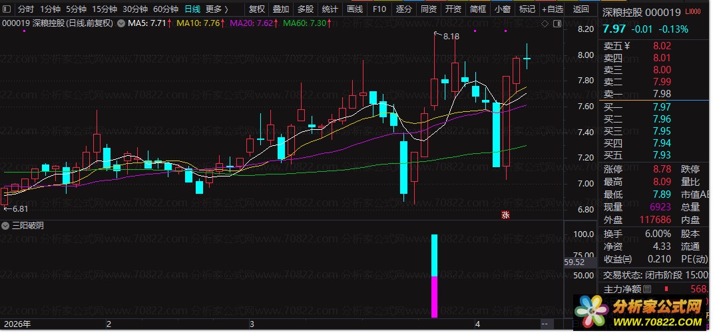Click the 卖五 price 8.02
The width and height of the screenshot is (713, 333).
point(662,46)
